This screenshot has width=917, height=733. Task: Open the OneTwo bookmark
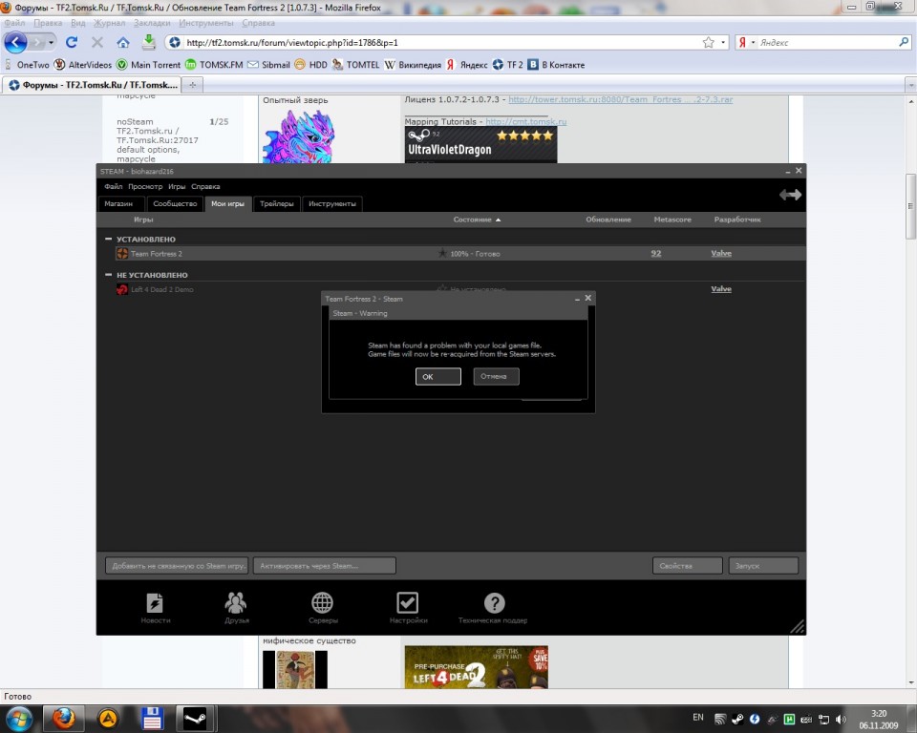(28, 65)
